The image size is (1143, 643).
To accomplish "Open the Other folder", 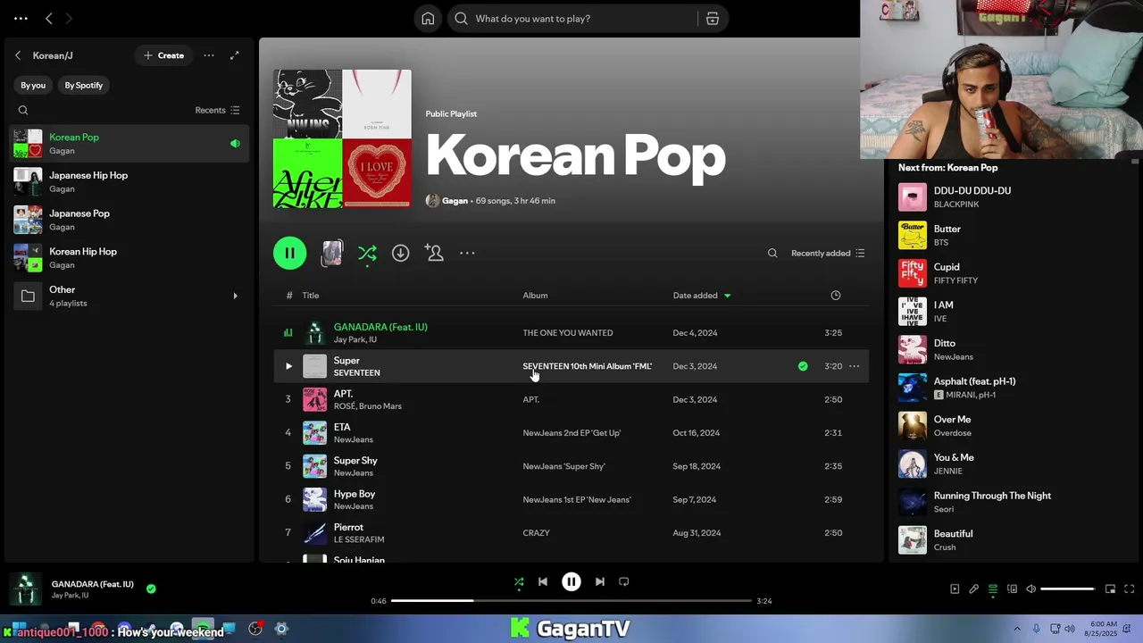I will 129,296.
